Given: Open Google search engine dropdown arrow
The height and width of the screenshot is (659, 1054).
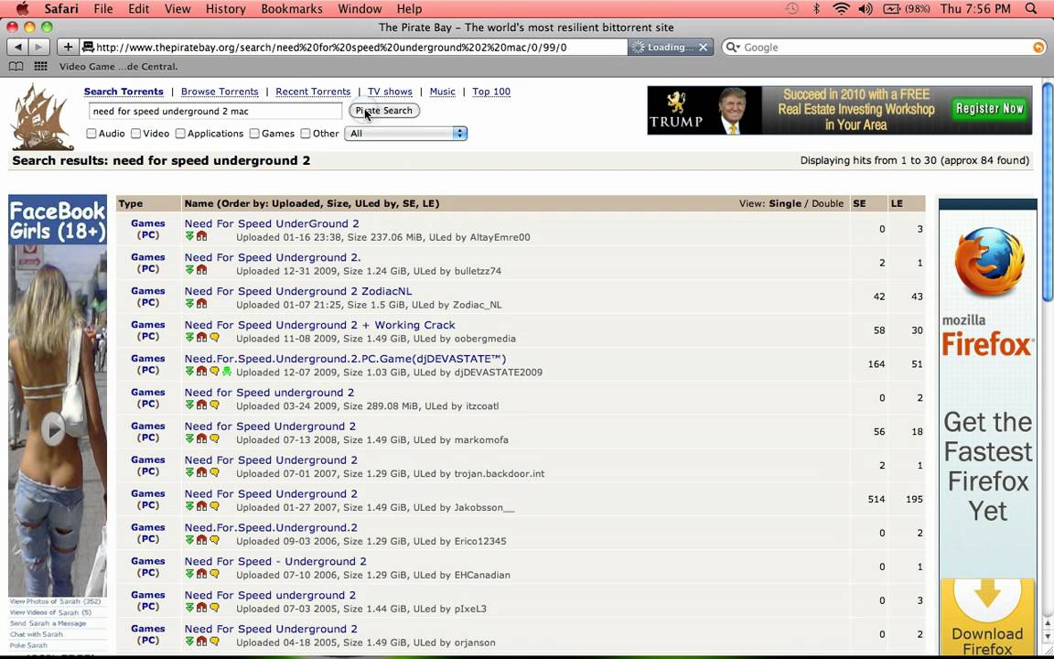Looking at the screenshot, I should 733,47.
